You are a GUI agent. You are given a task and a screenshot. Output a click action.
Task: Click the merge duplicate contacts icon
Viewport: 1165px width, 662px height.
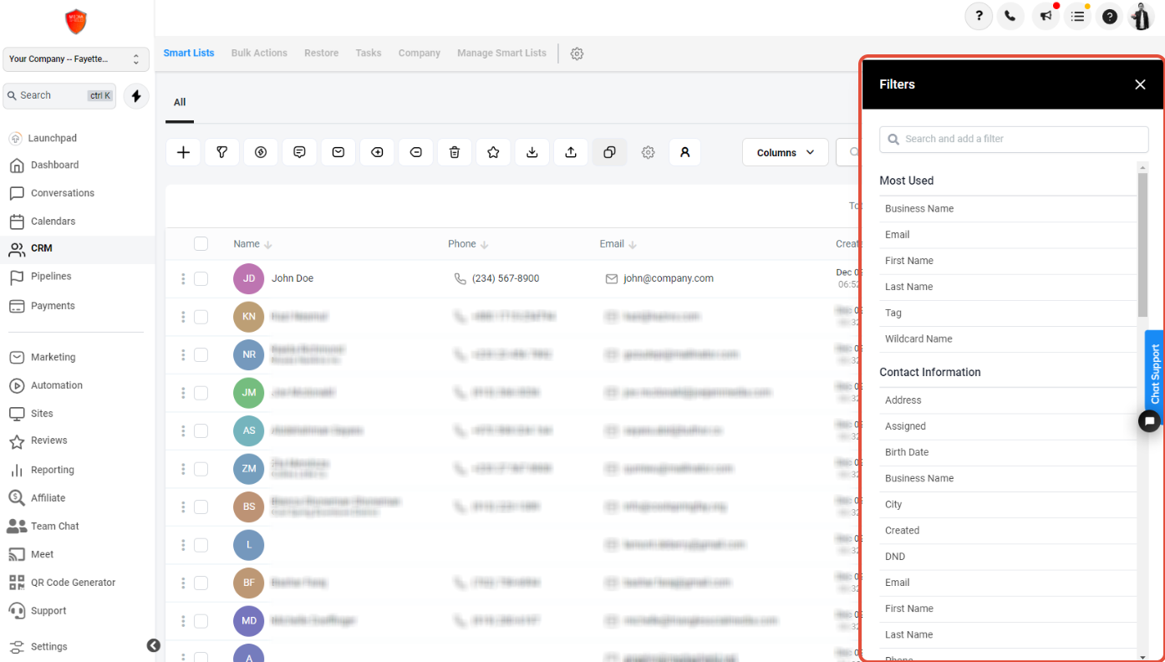click(x=609, y=152)
